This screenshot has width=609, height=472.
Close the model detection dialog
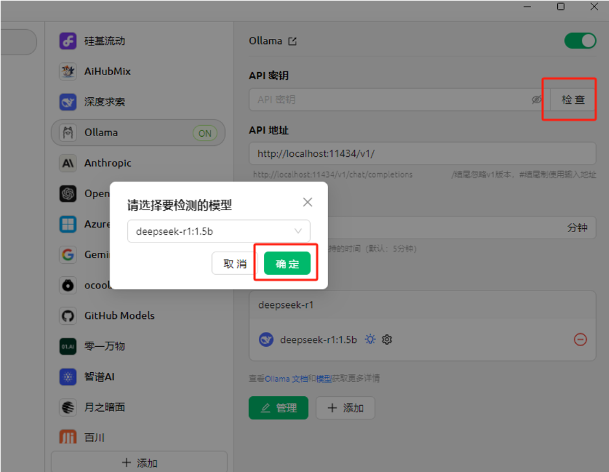click(x=307, y=202)
